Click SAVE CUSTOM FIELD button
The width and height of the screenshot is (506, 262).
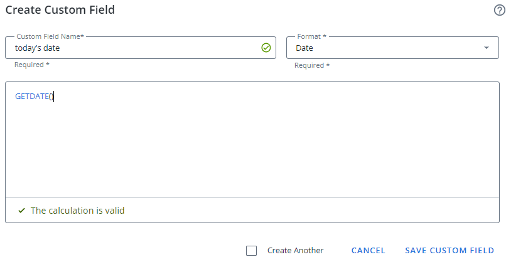click(449, 251)
